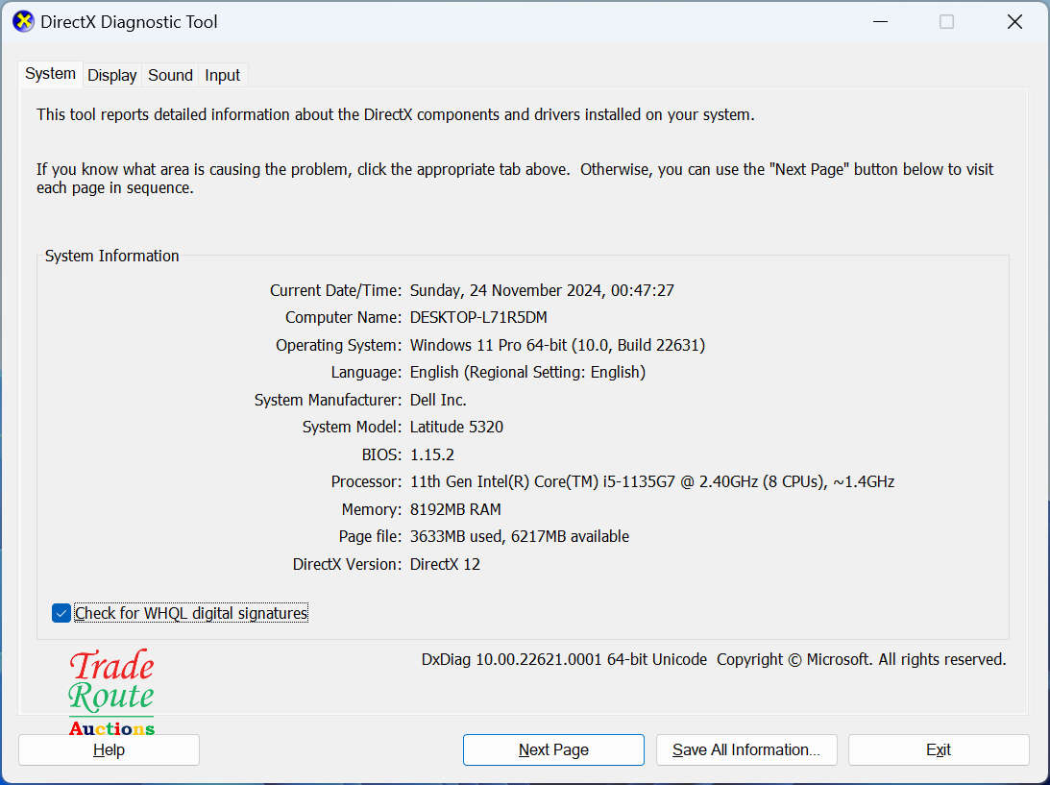Return to the System tab

pyautogui.click(x=49, y=73)
